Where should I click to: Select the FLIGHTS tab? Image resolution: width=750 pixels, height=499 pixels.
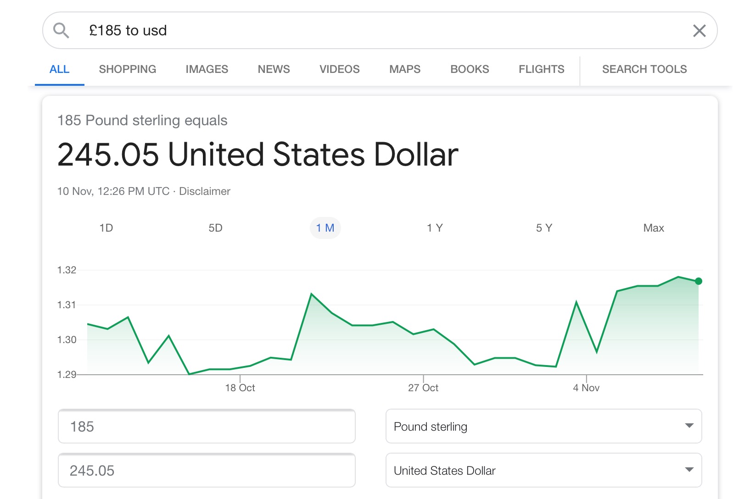point(541,69)
